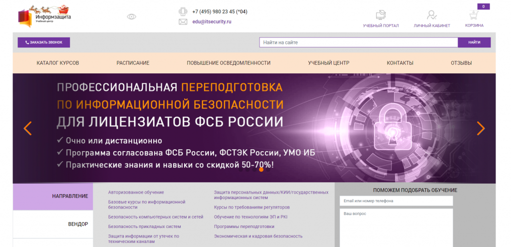Viewport: 511px width, 247px height.
Task: Select the second carousel dot
Action: pos(248,170)
